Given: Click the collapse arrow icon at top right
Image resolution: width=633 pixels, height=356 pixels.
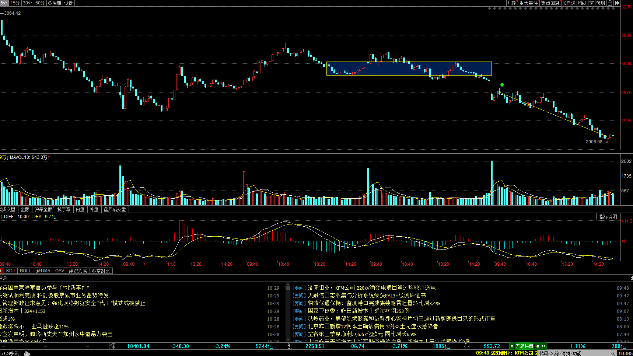Looking at the screenshot, I should pos(617,3).
